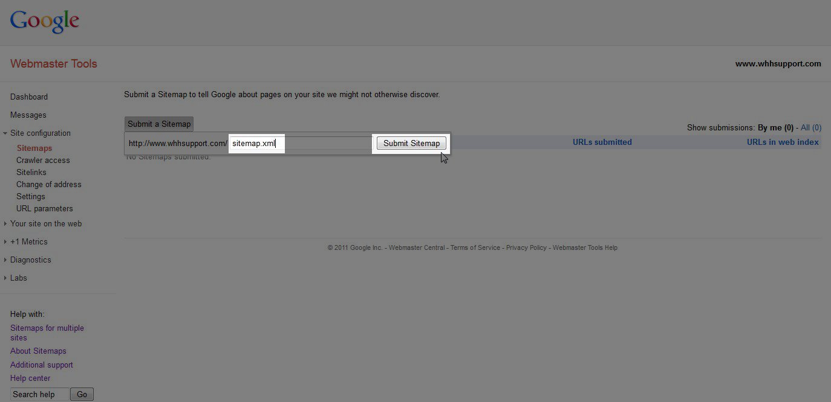
Task: Open Messages in the sidebar
Action: tap(28, 115)
